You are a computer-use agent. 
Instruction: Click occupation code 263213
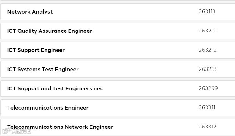pyautogui.click(x=207, y=69)
